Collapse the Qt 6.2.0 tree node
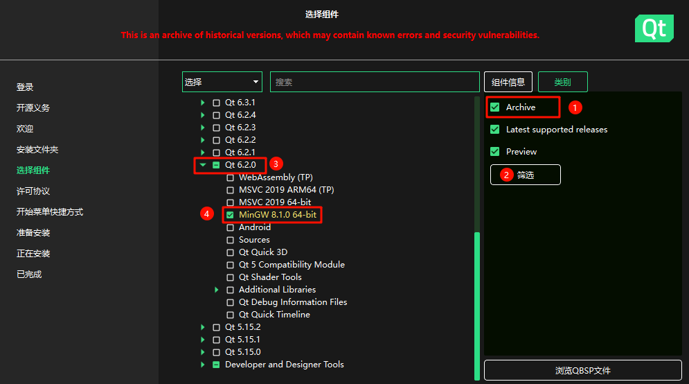This screenshot has height=384, width=689. (x=203, y=165)
